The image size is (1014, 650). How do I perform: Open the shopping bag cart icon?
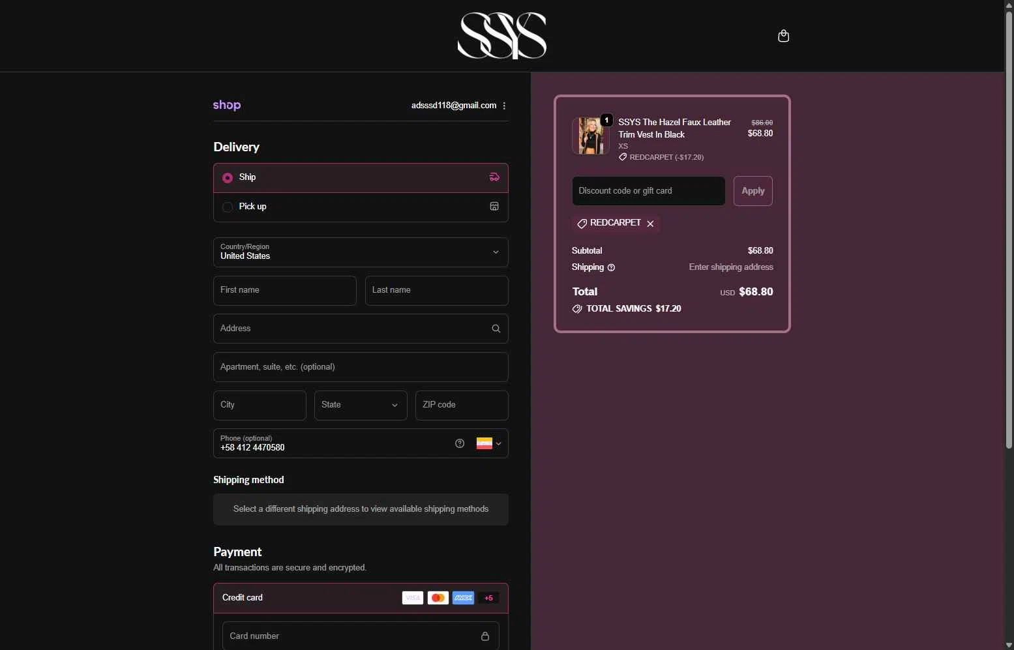pos(784,36)
